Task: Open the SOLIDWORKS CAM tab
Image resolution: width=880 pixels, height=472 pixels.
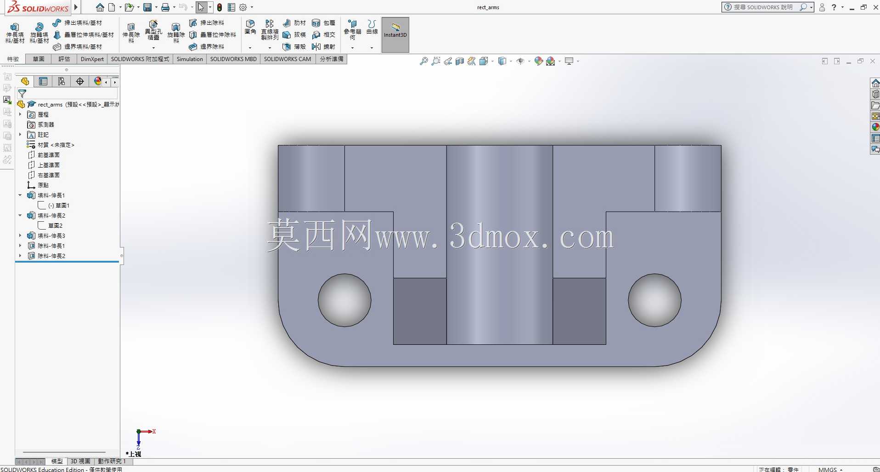Action: [288, 59]
